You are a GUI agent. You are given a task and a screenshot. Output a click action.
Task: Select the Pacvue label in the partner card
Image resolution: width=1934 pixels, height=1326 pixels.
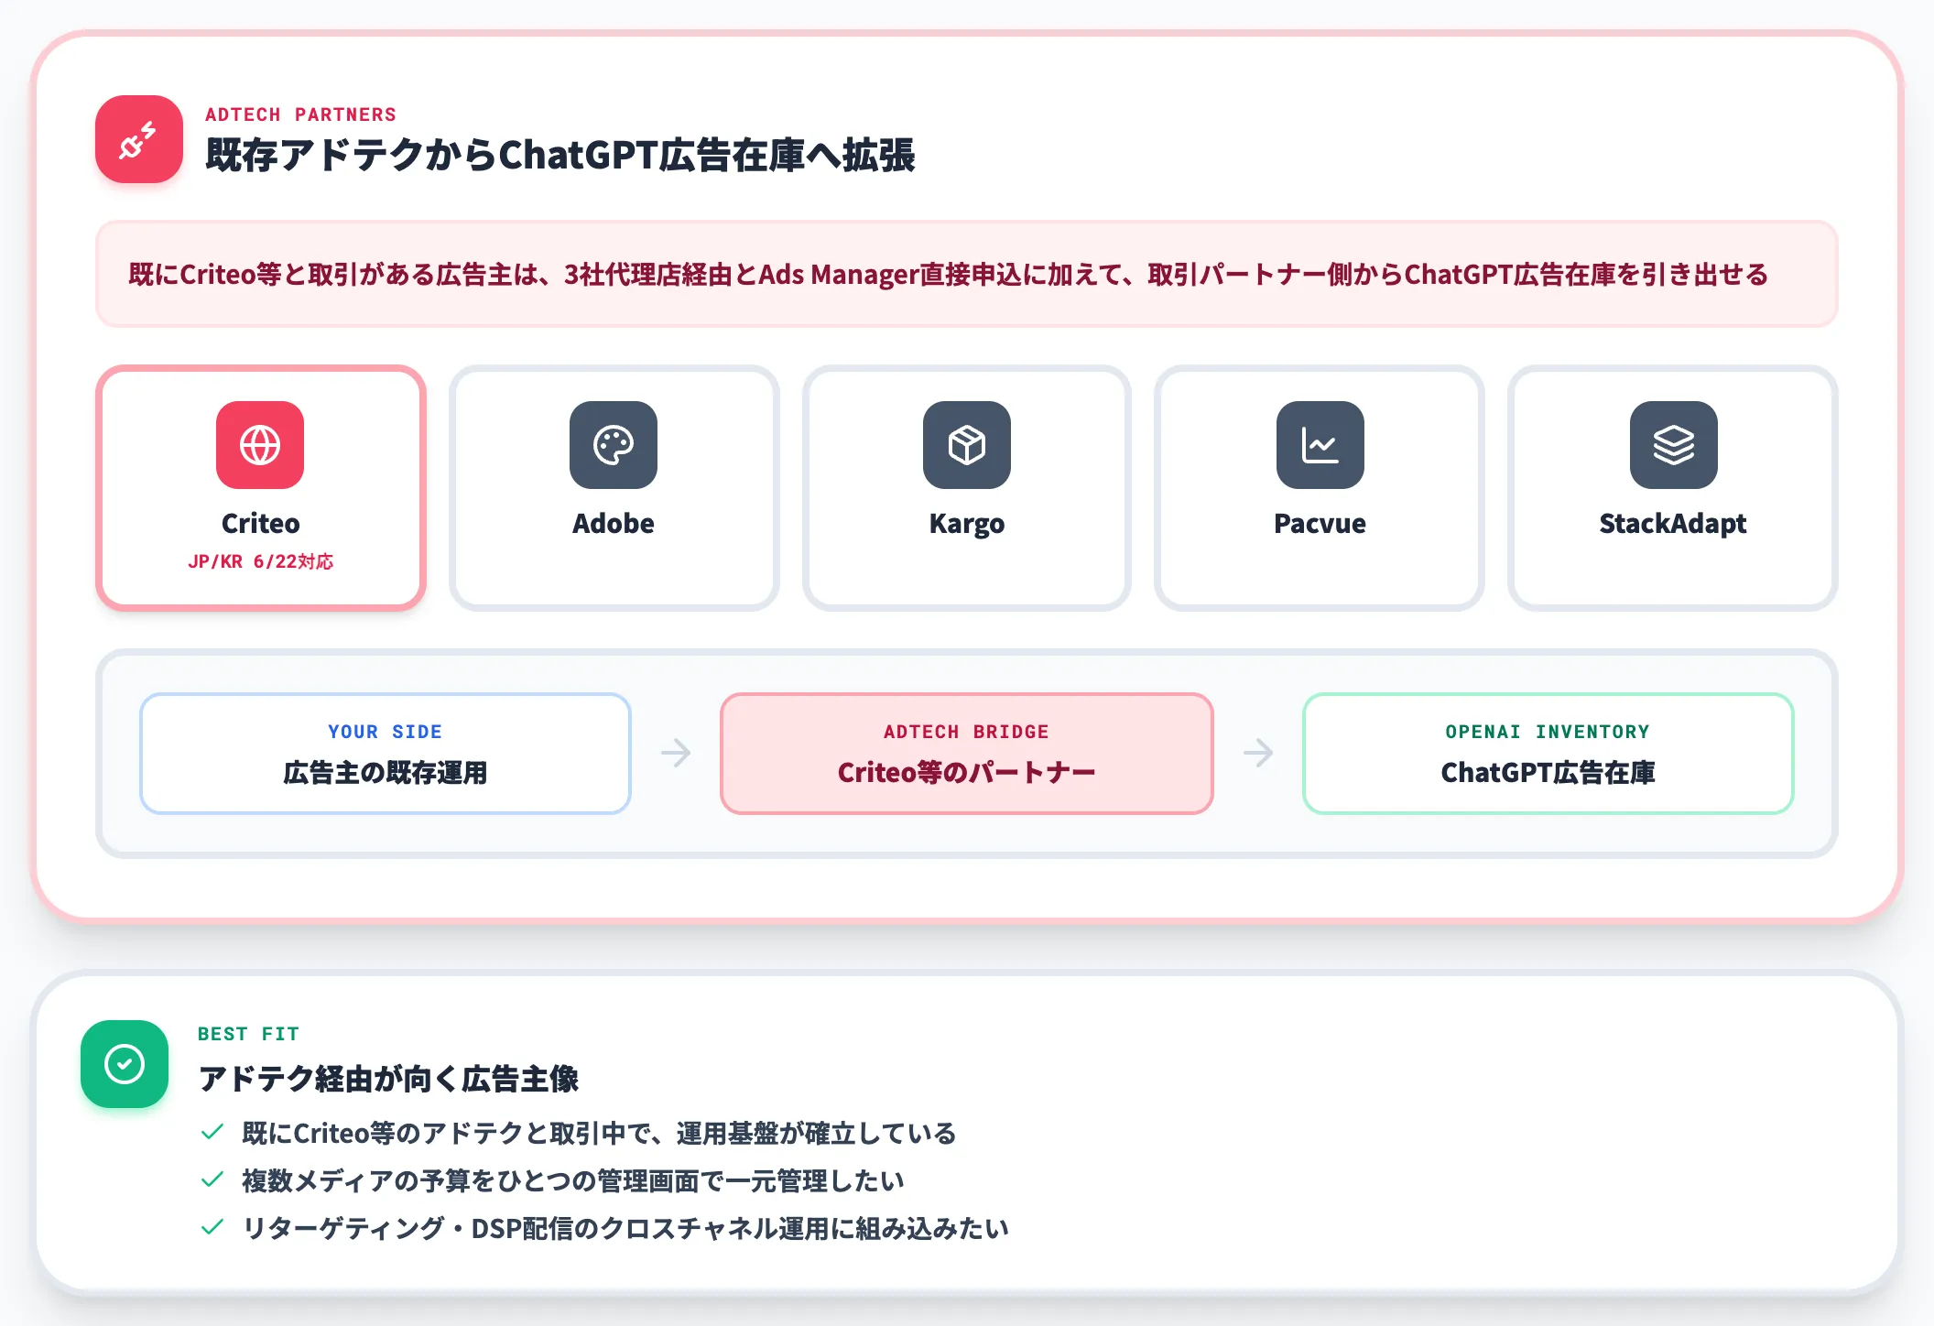(1320, 523)
